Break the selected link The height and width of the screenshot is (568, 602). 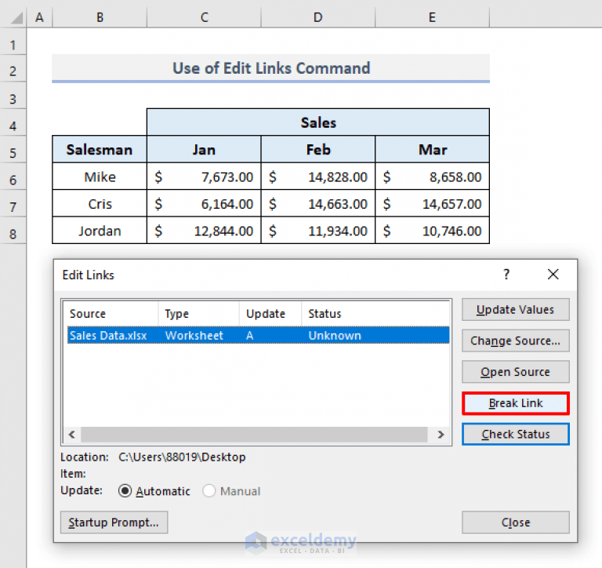click(x=515, y=403)
